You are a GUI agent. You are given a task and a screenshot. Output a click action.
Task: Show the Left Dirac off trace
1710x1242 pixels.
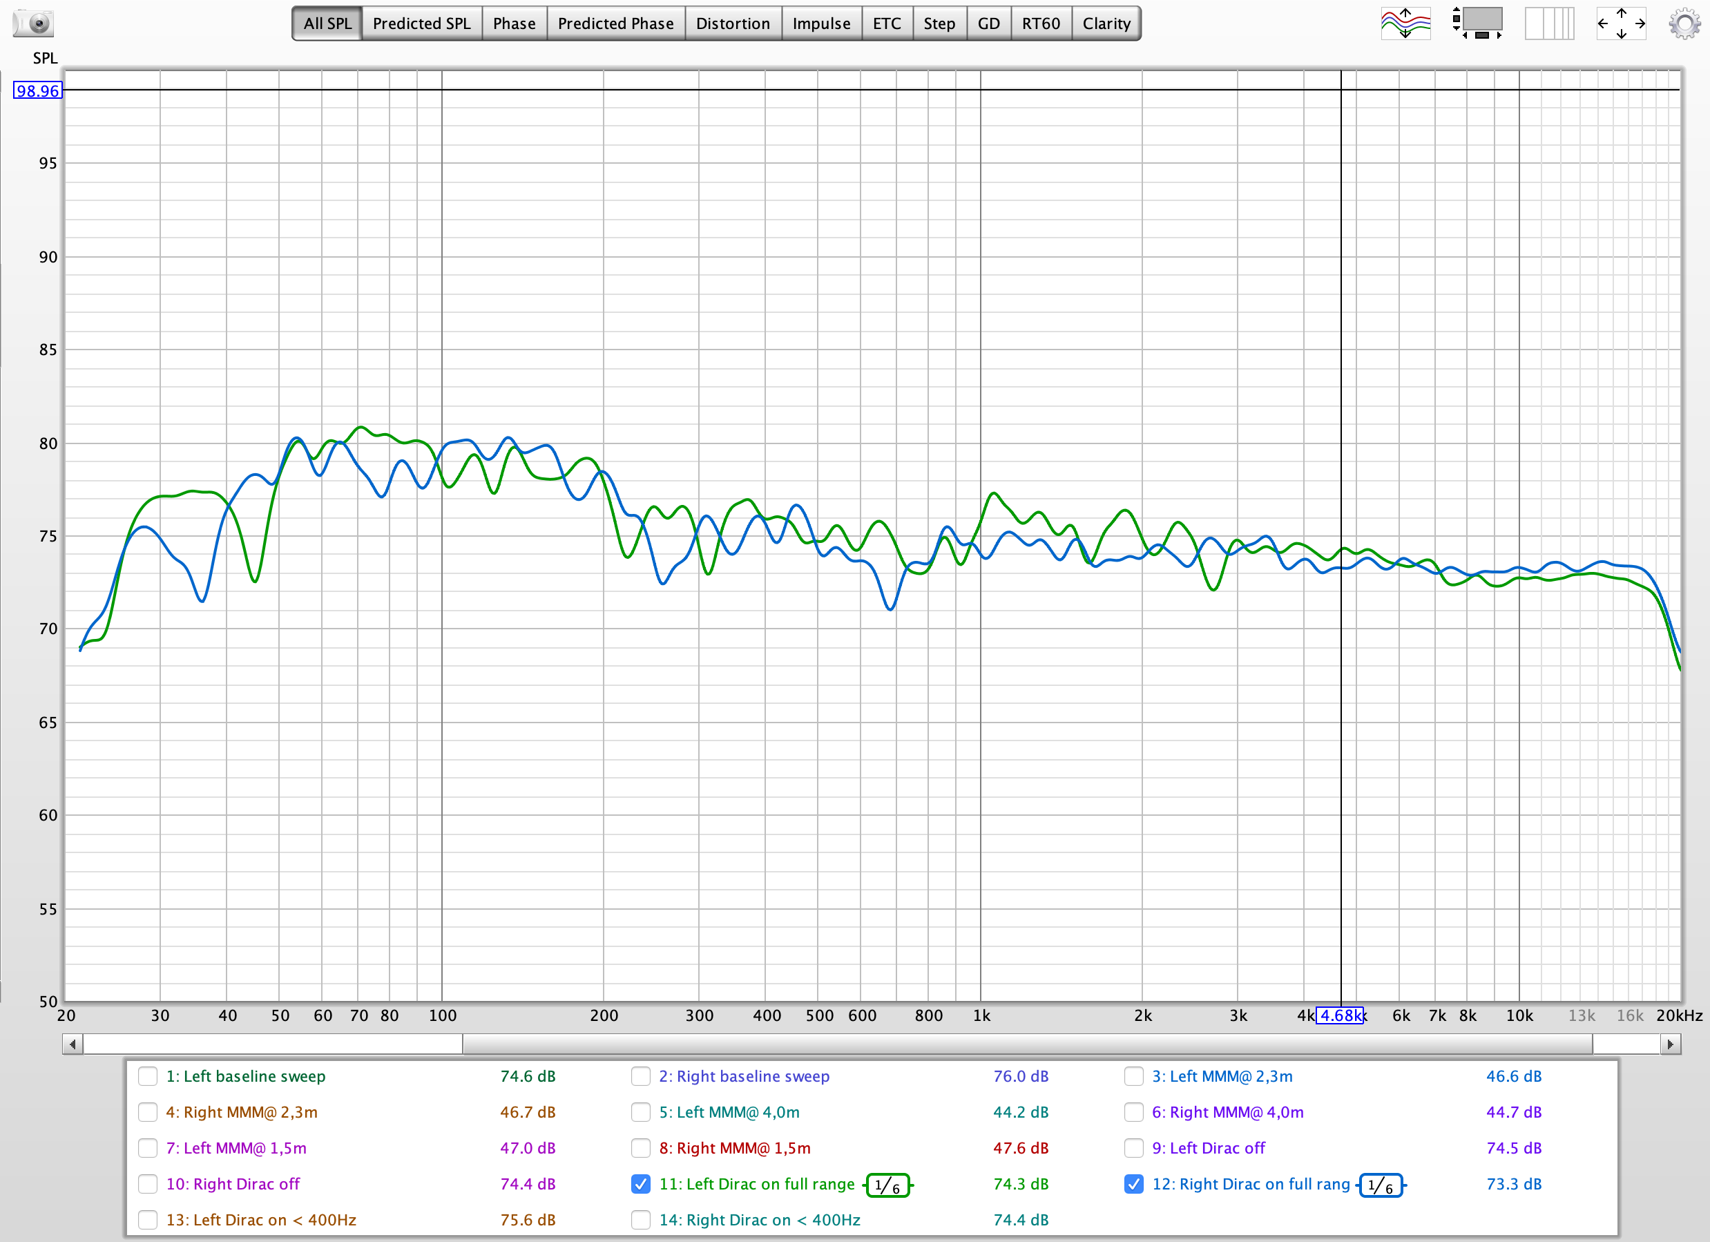pyautogui.click(x=1134, y=1148)
